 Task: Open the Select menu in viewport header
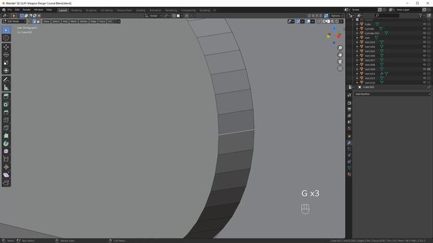55,22
